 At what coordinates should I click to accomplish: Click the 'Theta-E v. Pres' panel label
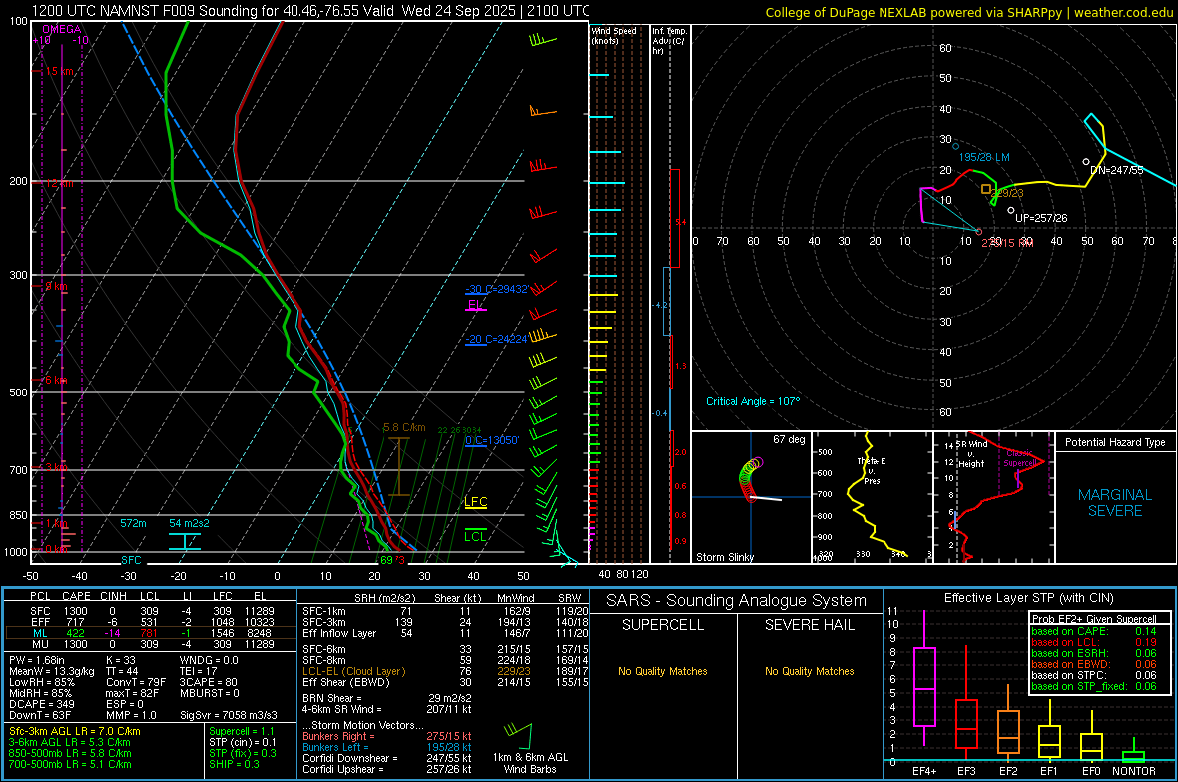coord(872,470)
